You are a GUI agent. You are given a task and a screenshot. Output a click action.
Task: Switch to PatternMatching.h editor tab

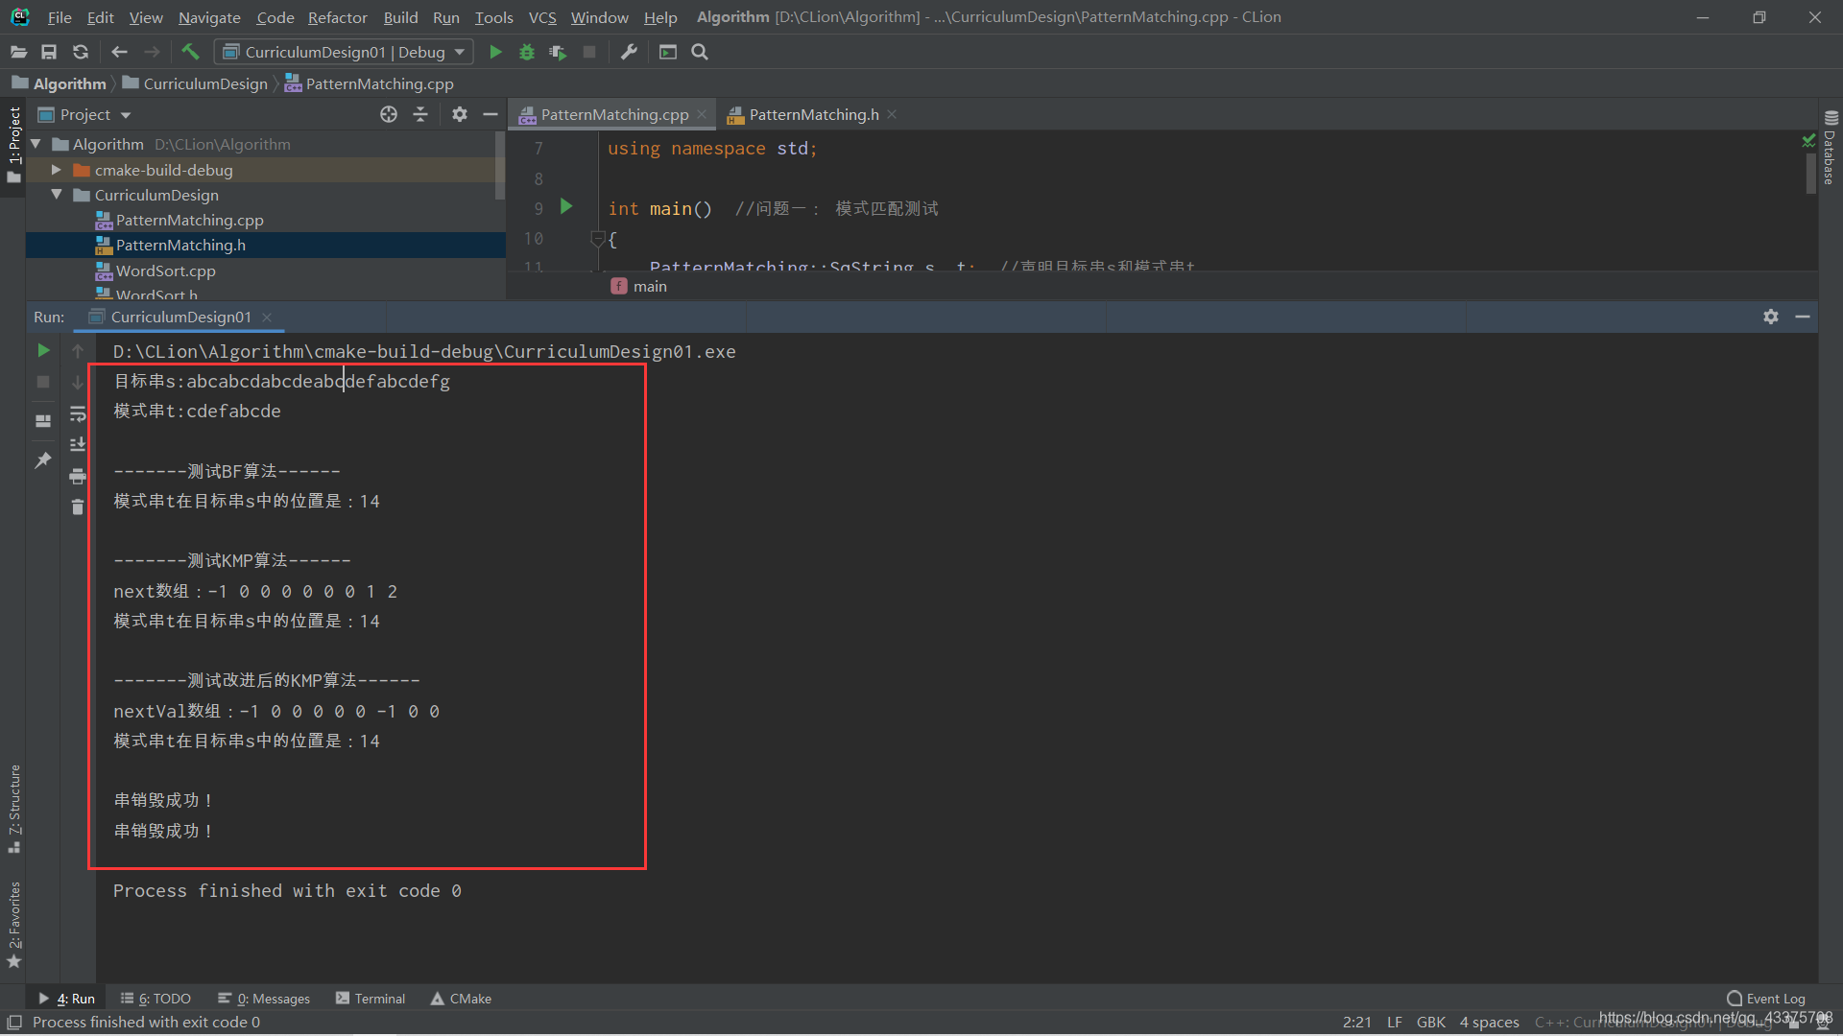coord(813,114)
